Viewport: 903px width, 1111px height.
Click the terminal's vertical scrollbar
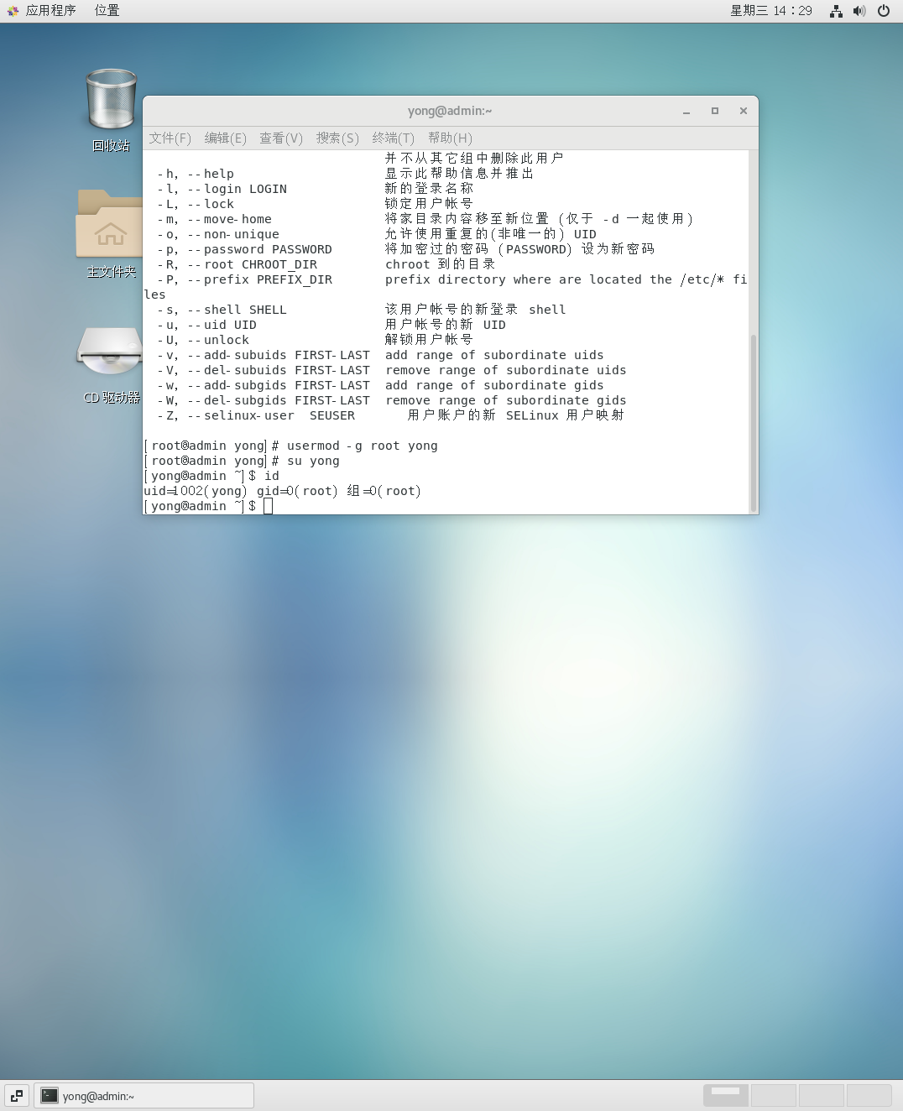(754, 420)
